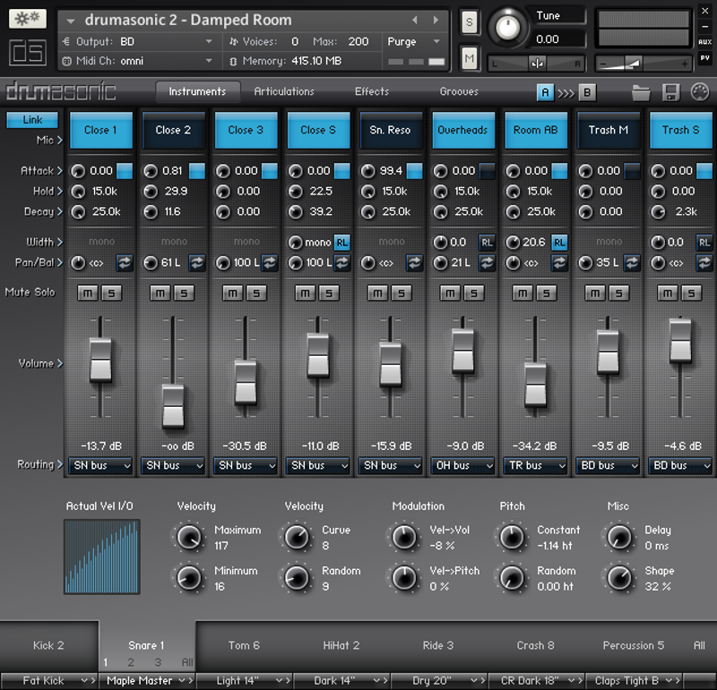Solo the Trash S channel

click(691, 293)
